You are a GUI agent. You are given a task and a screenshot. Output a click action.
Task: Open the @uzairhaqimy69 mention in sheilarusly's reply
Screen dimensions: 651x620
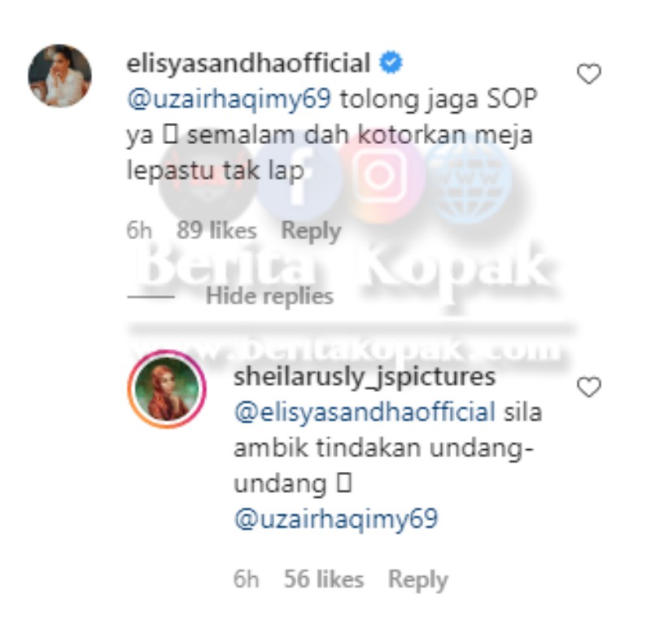336,519
